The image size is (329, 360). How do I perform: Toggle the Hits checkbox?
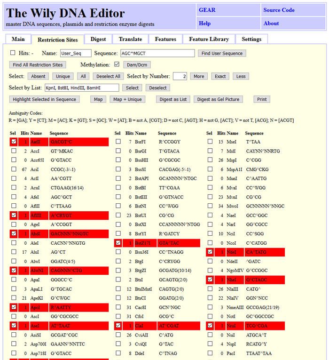coord(13,53)
